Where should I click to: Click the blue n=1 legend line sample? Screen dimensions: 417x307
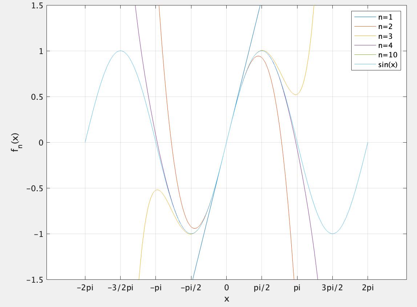point(365,17)
